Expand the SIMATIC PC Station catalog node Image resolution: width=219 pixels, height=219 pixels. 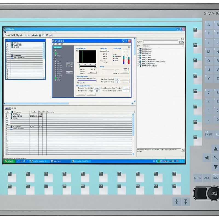pos(138,64)
